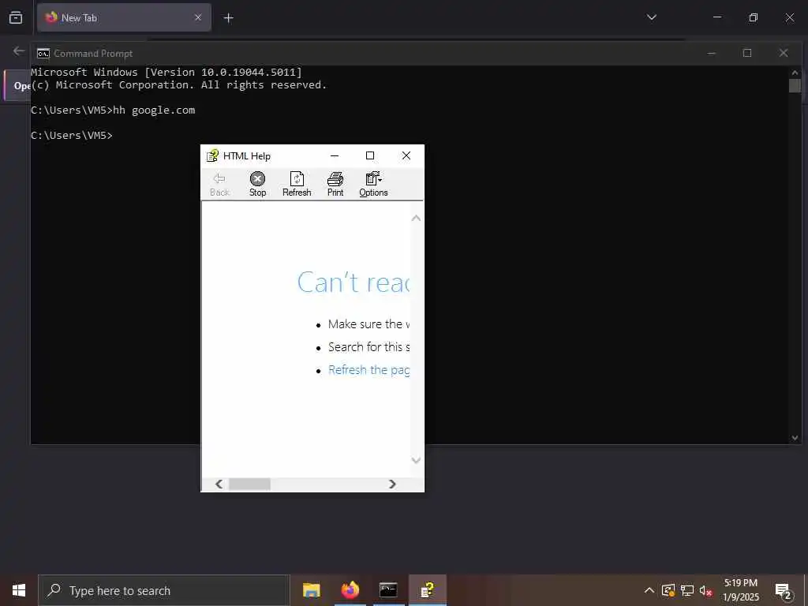
Task: Click HTML Help vertical scroll up arrow
Action: (417, 218)
